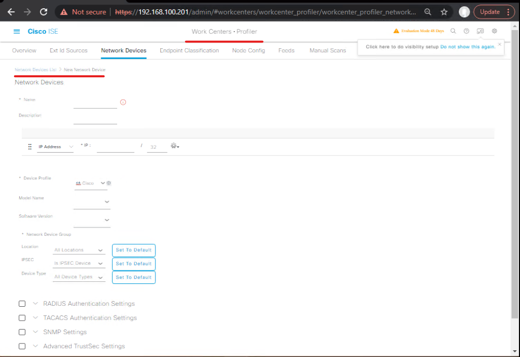The width and height of the screenshot is (520, 357).
Task: Open the Model Name dropdown
Action: point(92,202)
